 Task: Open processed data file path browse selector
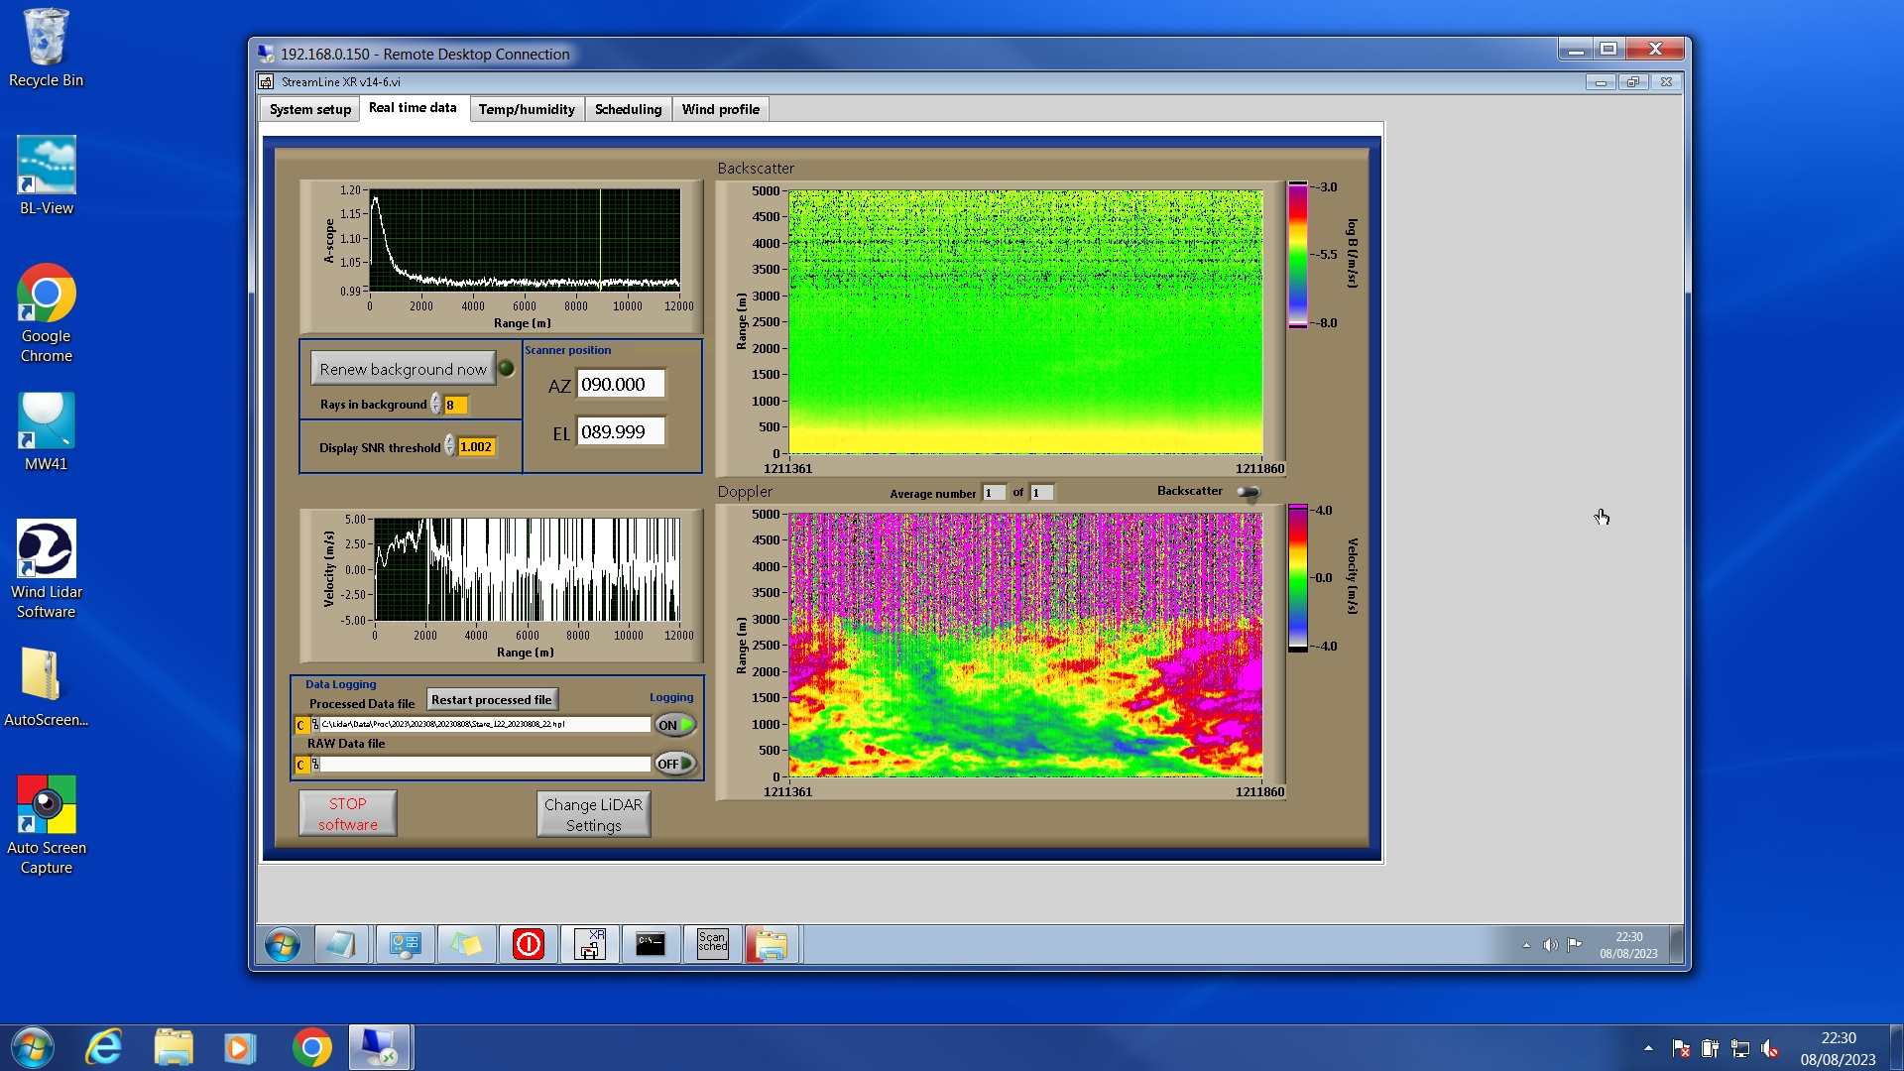pyautogui.click(x=315, y=725)
